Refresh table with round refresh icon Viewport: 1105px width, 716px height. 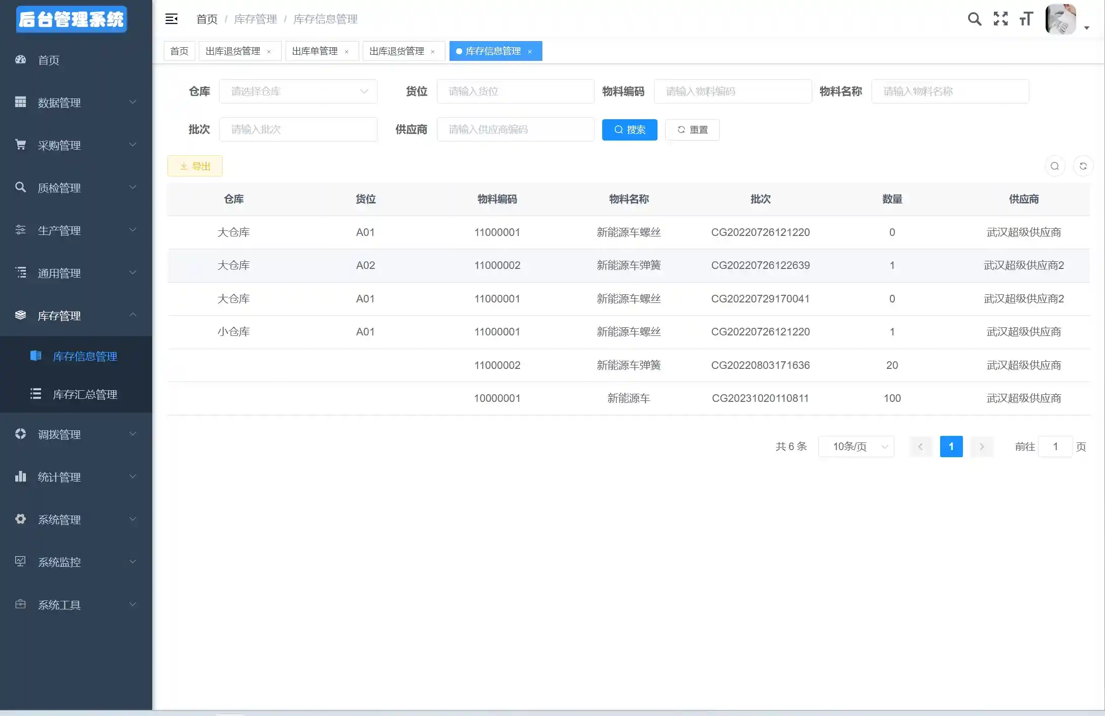point(1083,166)
